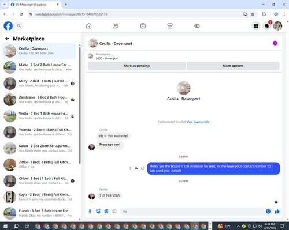Select the Cecilia - Davenport conversation
289x230 pixels.
[x=39, y=51]
